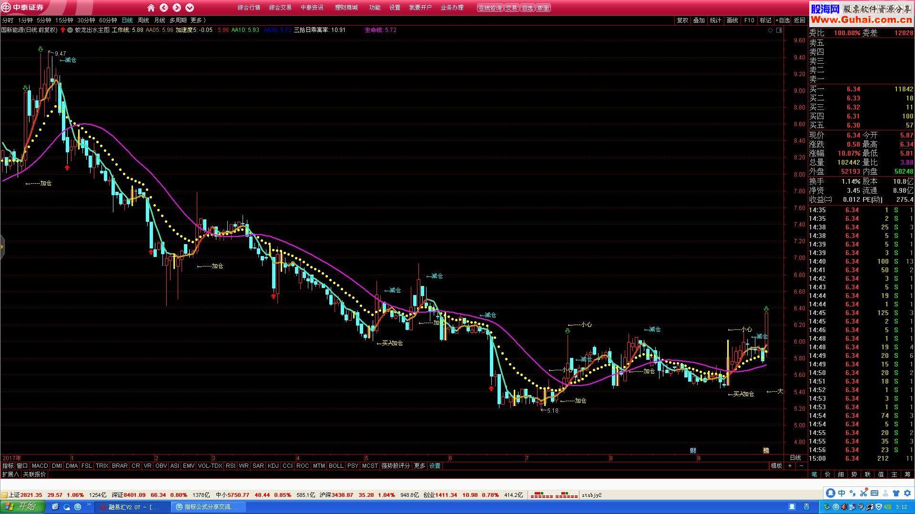Switch to the 1分钟 period
The image size is (915, 514).
click(25, 20)
